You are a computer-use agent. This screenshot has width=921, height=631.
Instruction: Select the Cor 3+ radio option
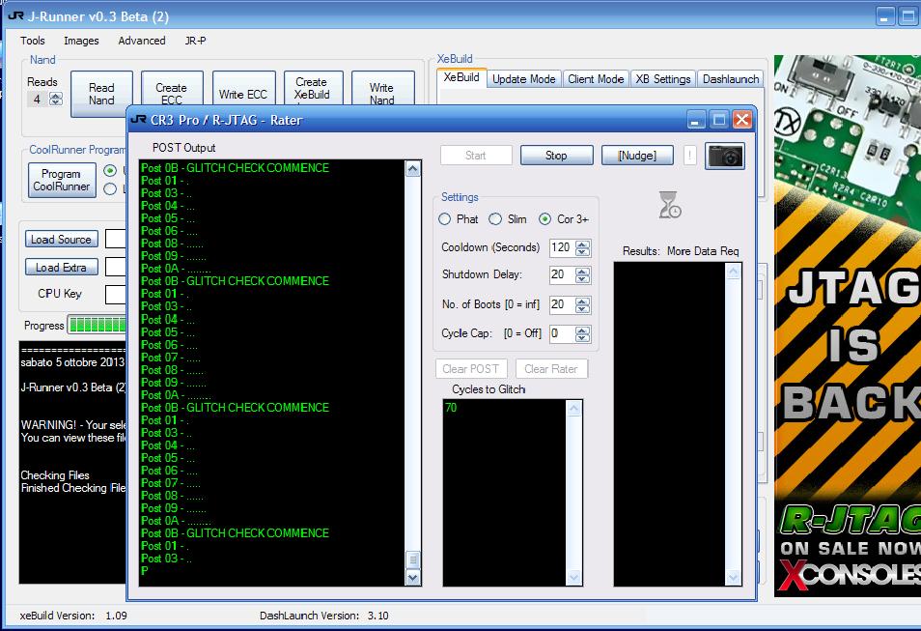[x=545, y=218]
